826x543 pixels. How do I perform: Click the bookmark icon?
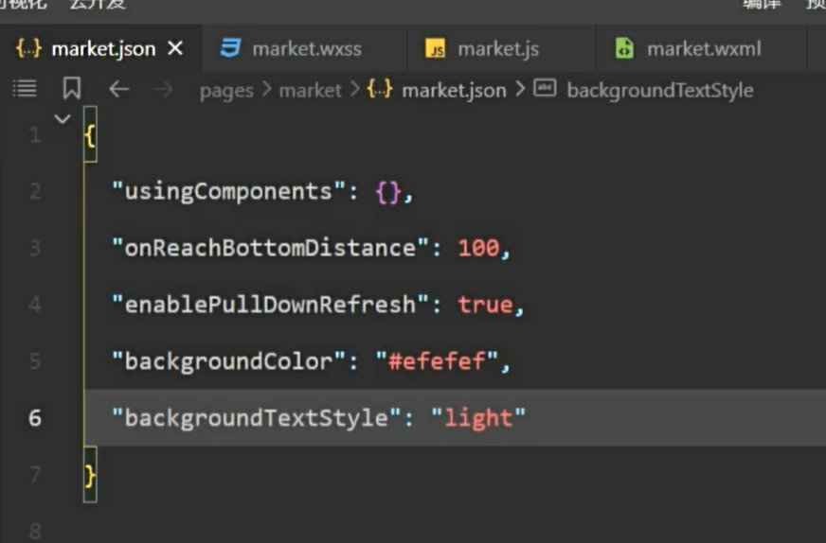pyautogui.click(x=72, y=89)
